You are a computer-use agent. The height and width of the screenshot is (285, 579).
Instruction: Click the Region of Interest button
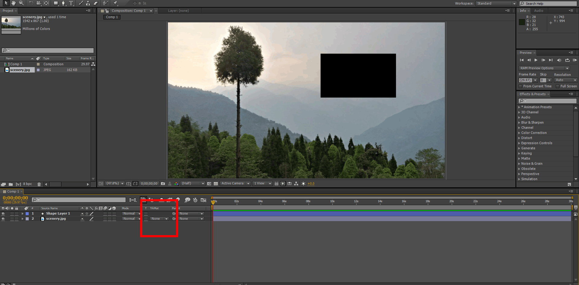[x=209, y=183]
